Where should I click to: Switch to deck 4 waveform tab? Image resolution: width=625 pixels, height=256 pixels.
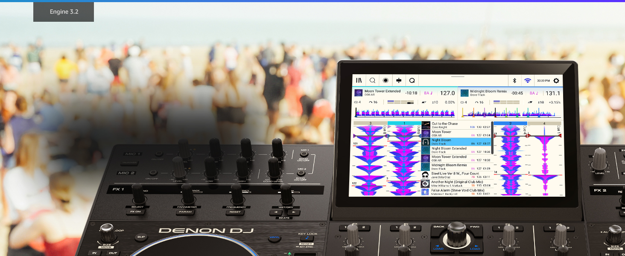pyautogui.click(x=544, y=123)
